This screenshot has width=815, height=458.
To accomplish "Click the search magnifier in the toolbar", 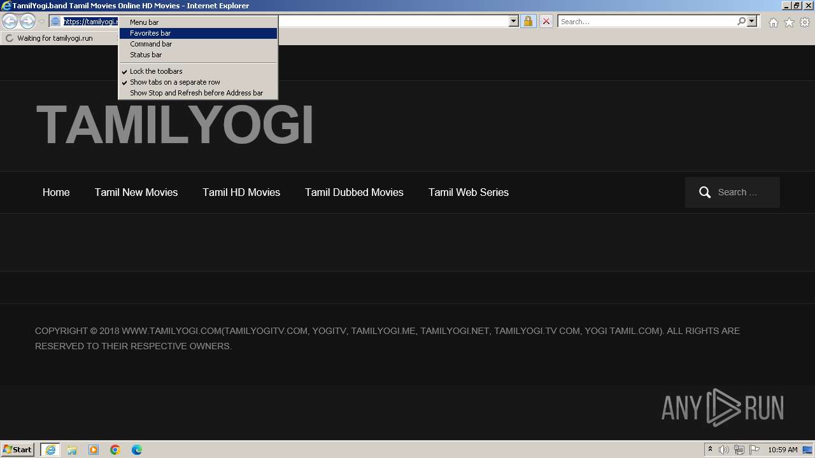I will pyautogui.click(x=741, y=22).
